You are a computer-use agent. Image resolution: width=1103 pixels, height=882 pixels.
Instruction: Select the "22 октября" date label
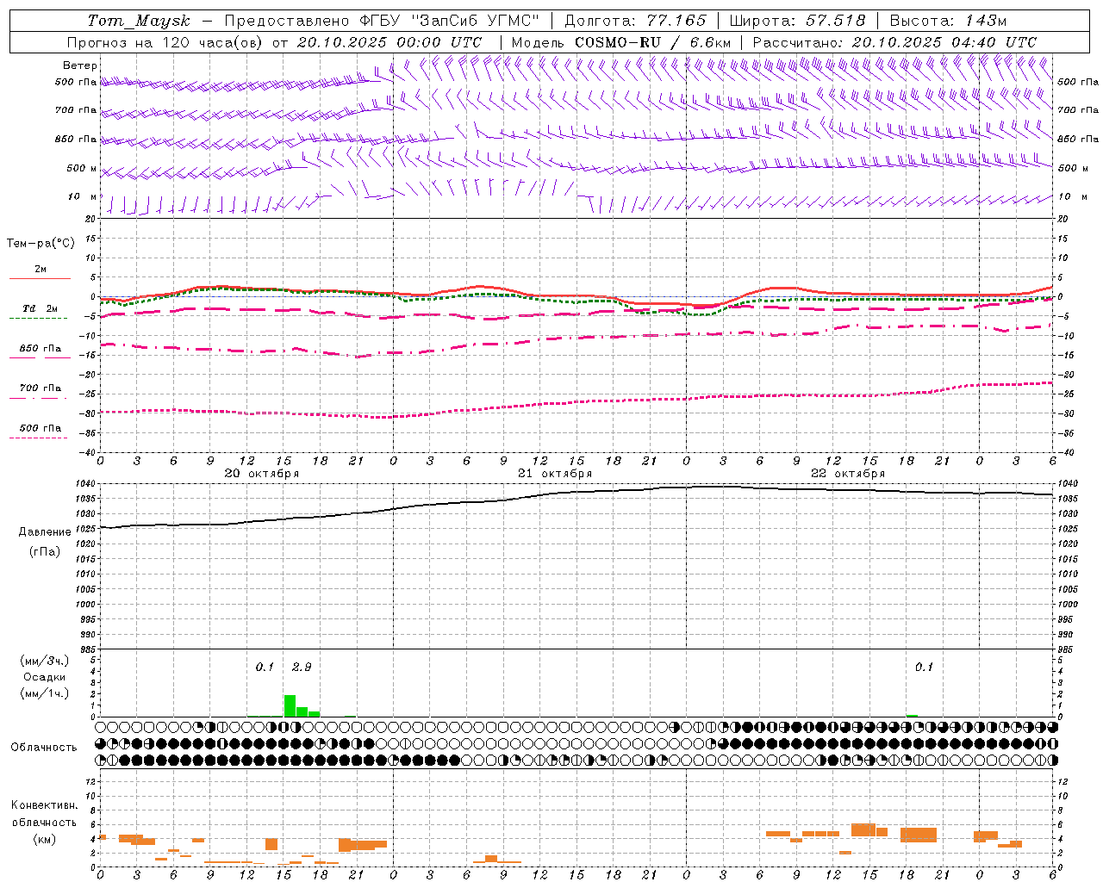pos(848,474)
